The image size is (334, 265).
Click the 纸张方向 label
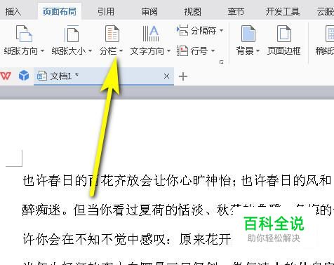coord(21,50)
